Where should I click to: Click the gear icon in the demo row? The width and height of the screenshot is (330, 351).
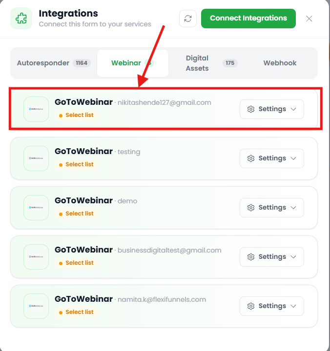tap(251, 208)
